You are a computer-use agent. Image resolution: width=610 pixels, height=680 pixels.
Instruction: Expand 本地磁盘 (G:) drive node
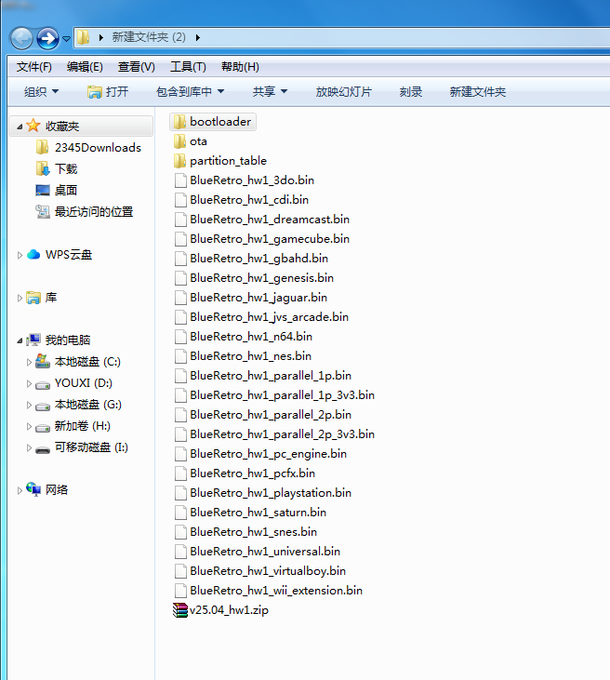click(x=29, y=405)
